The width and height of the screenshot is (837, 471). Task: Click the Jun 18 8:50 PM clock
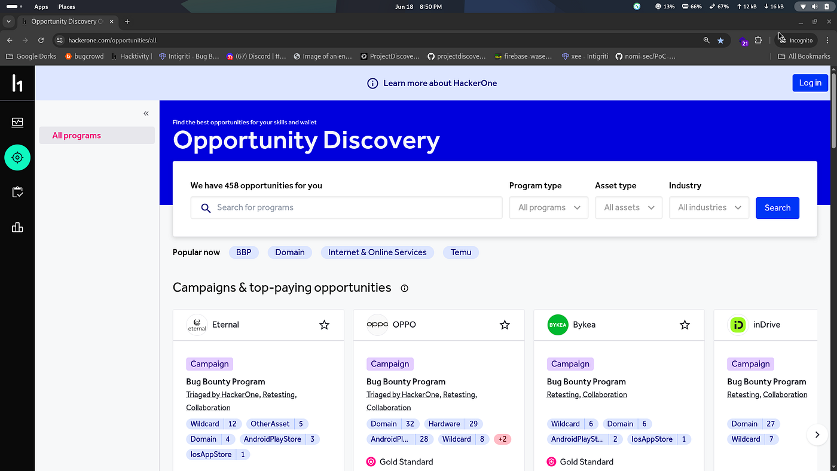418,7
